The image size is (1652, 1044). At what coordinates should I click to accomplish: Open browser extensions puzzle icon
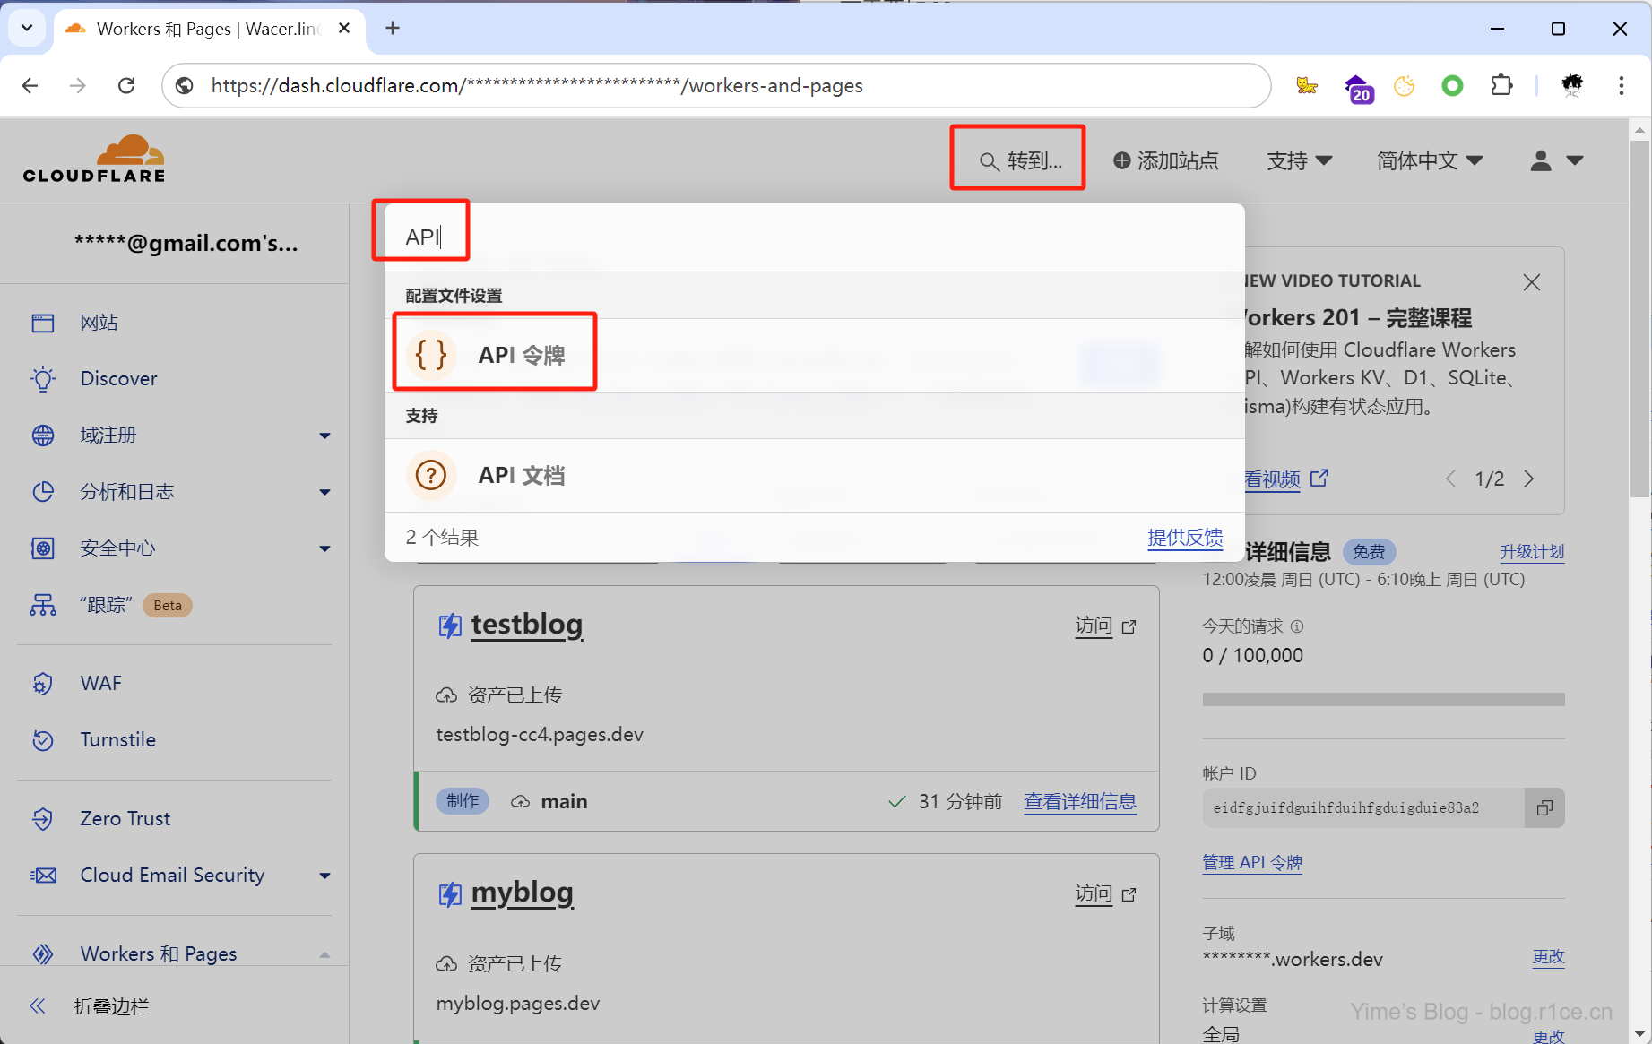tap(1501, 86)
